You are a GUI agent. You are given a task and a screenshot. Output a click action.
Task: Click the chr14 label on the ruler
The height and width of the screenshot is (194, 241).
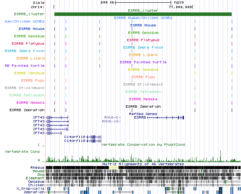38,7
